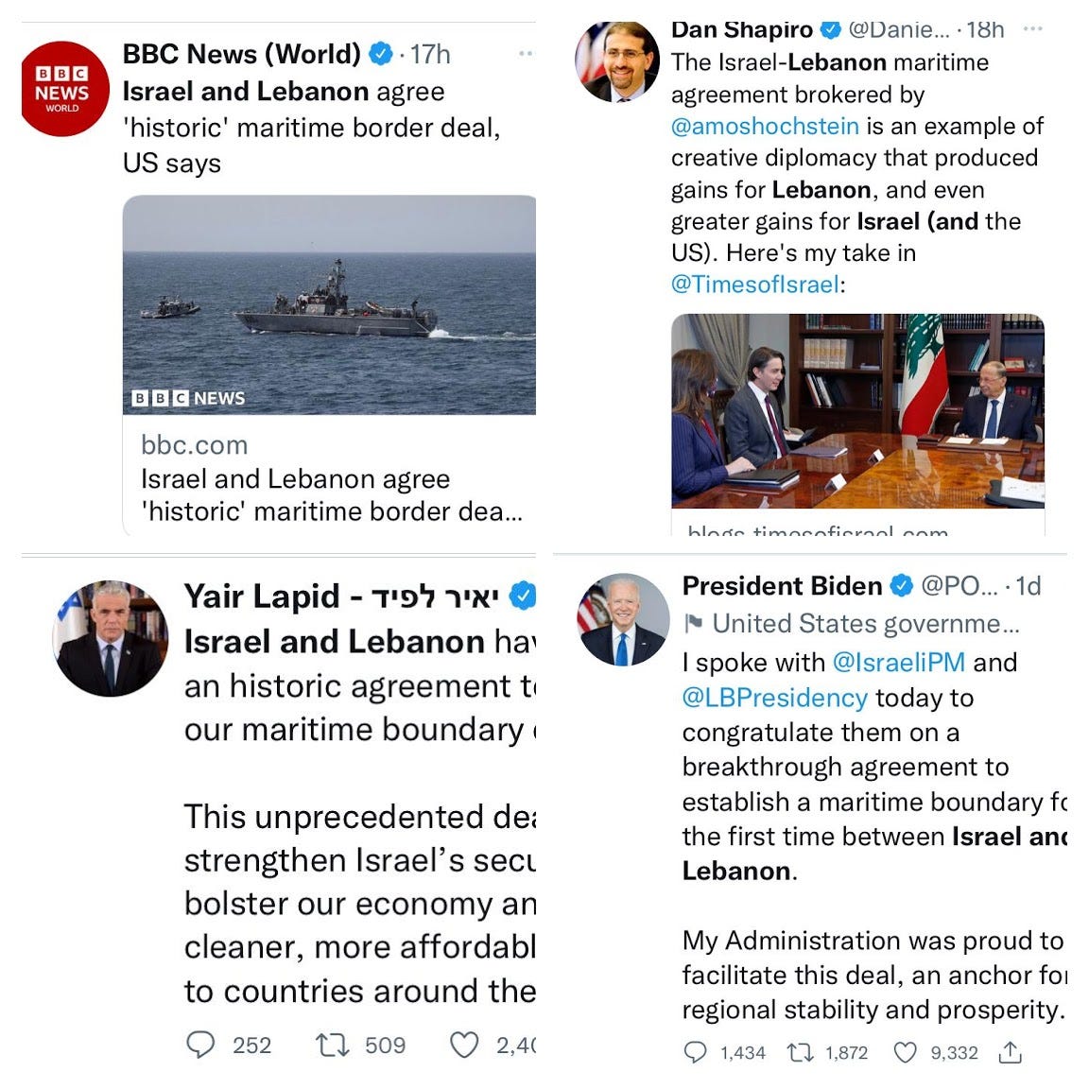
Task: Open BBC News (World) profile avatar
Action: [64, 89]
